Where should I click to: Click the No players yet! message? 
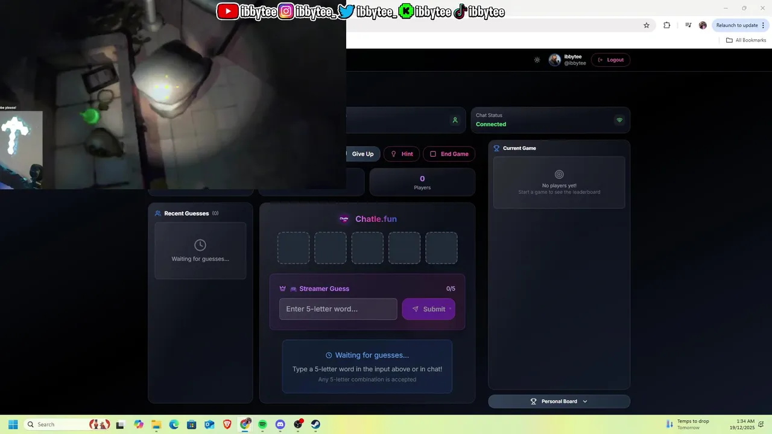tap(559, 186)
